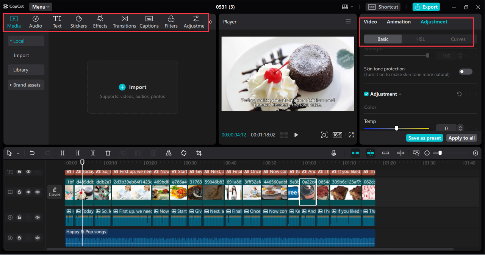Viewport: 485px width, 255px height.
Task: Expand hidden toolbar tabs with double chevron
Action: tap(210, 22)
